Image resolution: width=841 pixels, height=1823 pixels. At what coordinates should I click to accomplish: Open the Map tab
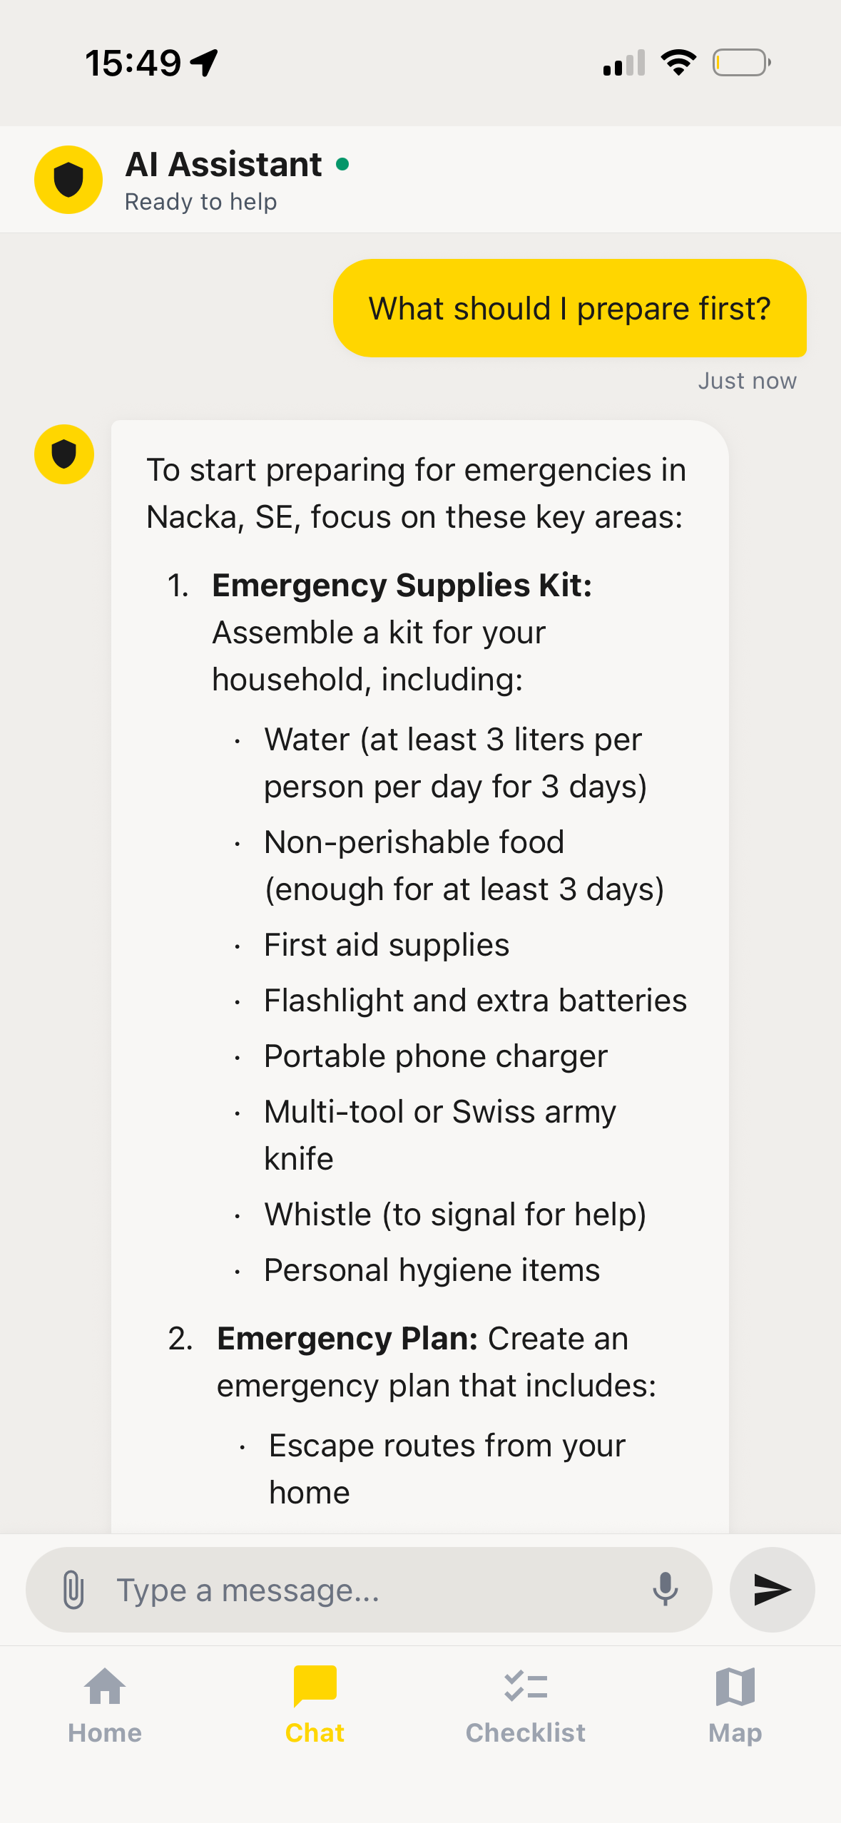pos(735,1705)
